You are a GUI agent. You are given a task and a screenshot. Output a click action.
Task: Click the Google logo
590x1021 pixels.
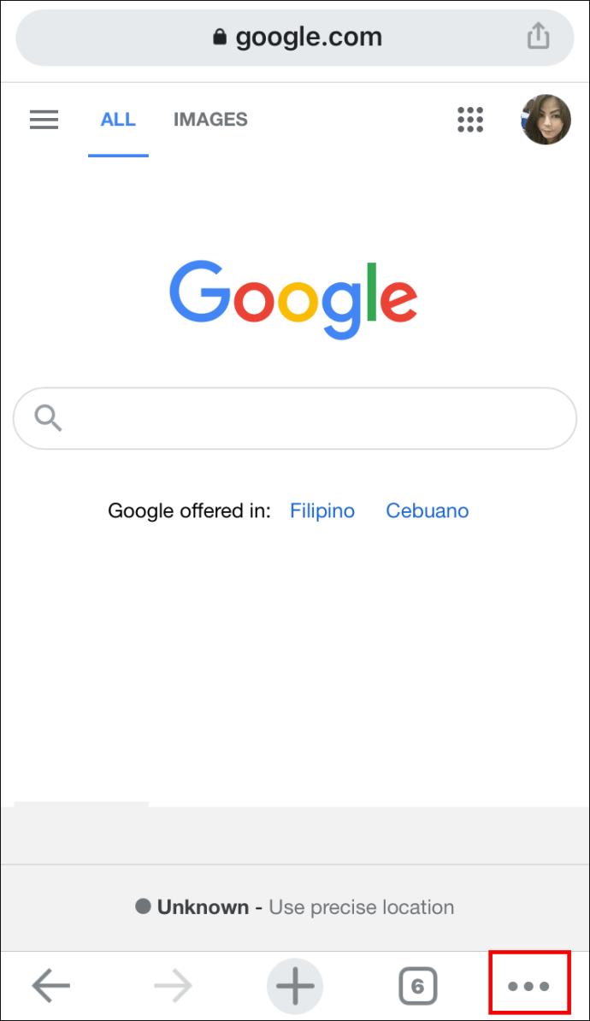[293, 300]
